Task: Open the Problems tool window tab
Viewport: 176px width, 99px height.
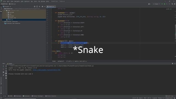Action: (18, 96)
